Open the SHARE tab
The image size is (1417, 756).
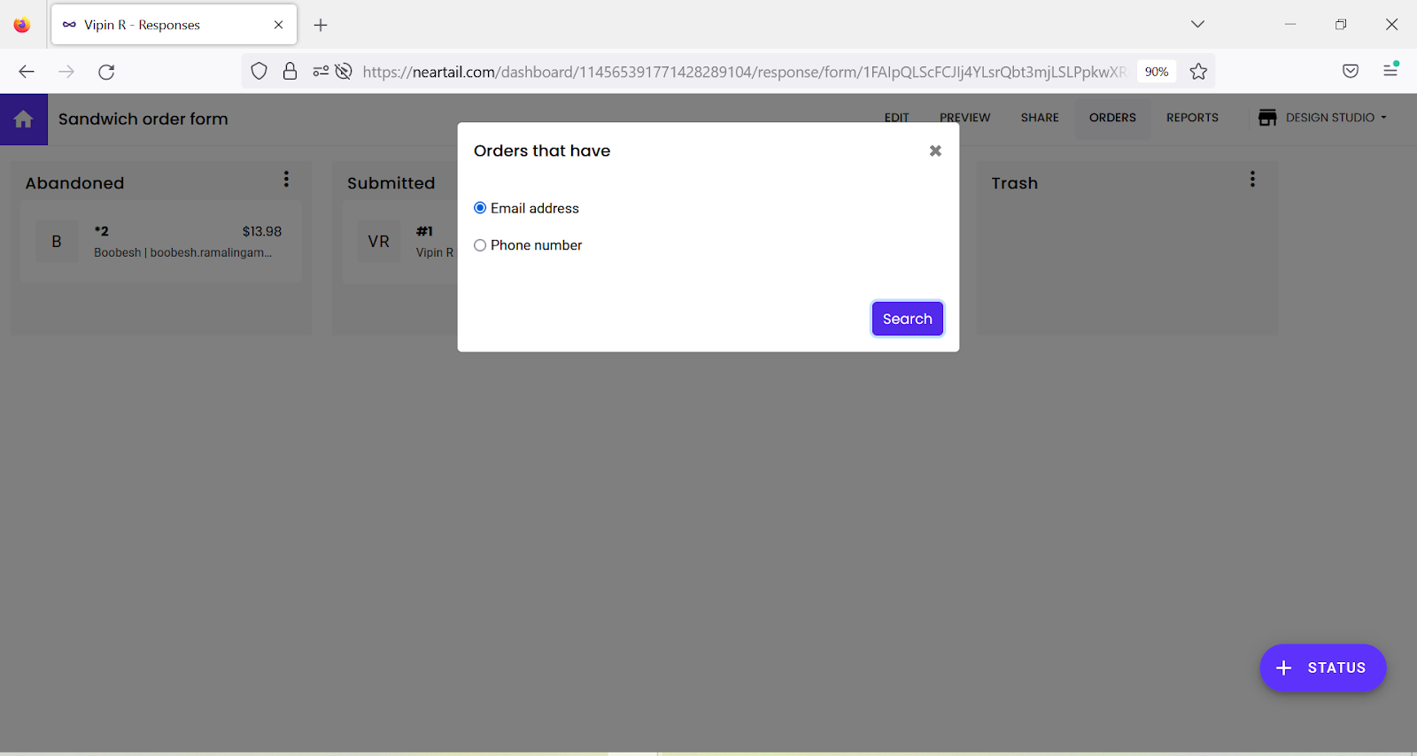[x=1040, y=118]
